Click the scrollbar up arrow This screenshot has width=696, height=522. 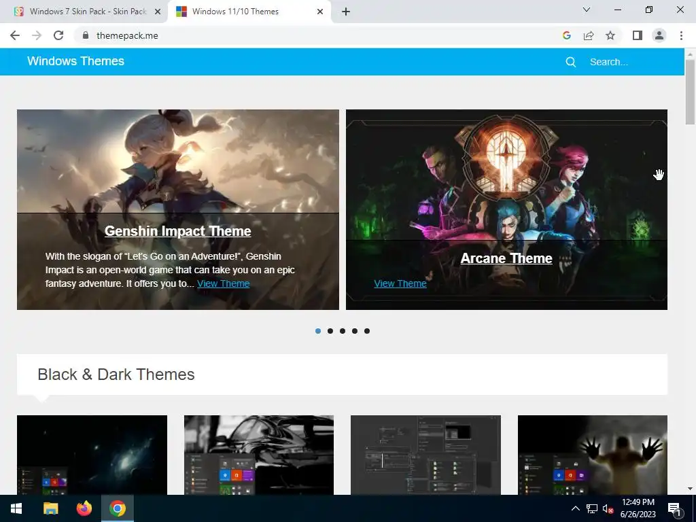pos(690,54)
